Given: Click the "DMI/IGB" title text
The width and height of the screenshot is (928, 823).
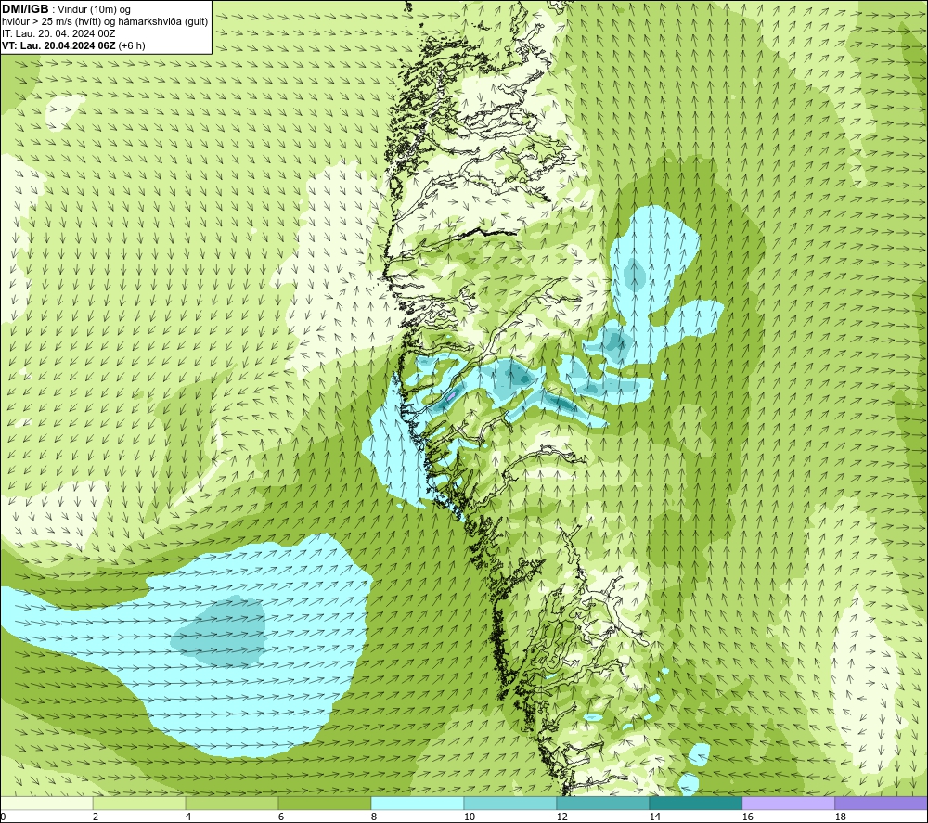Looking at the screenshot, I should click(x=25, y=9).
